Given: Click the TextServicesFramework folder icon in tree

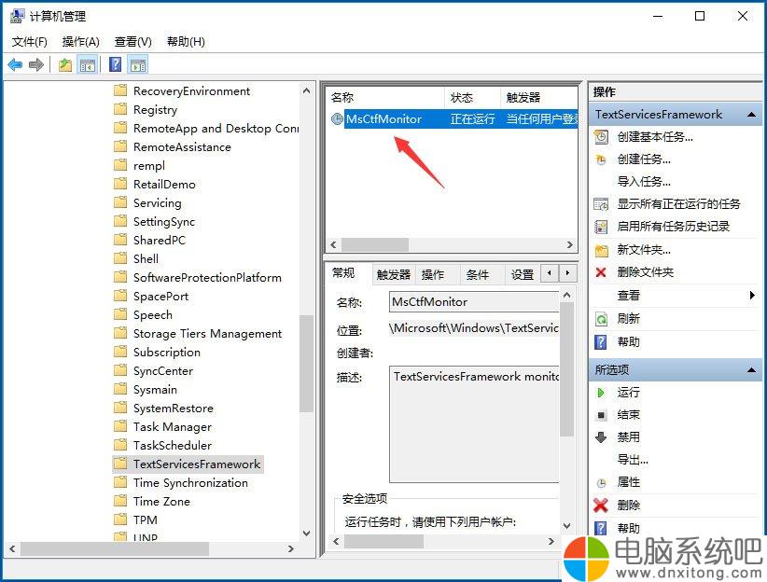Looking at the screenshot, I should [120, 464].
